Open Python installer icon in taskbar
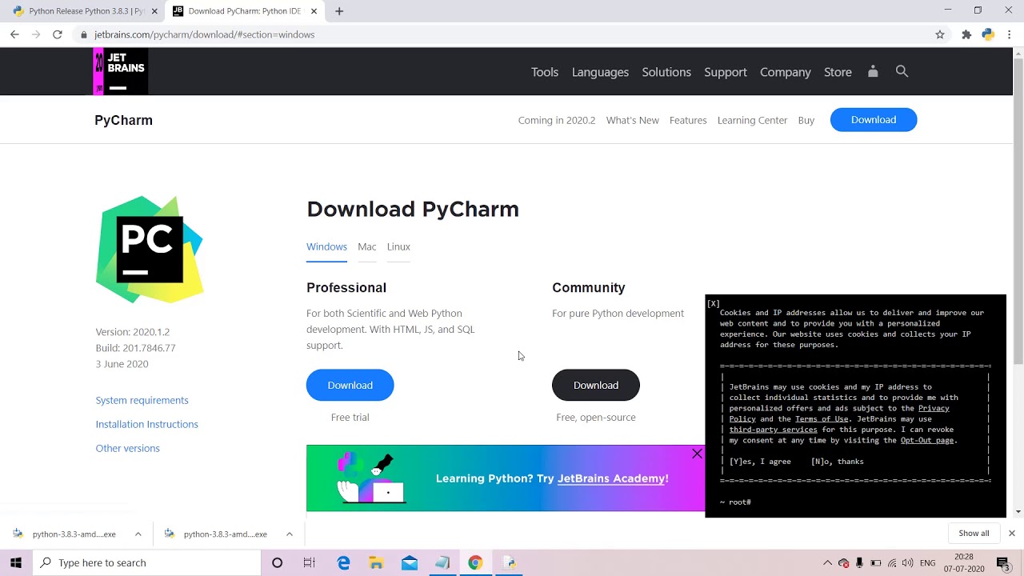This screenshot has height=576, width=1024. pos(509,562)
